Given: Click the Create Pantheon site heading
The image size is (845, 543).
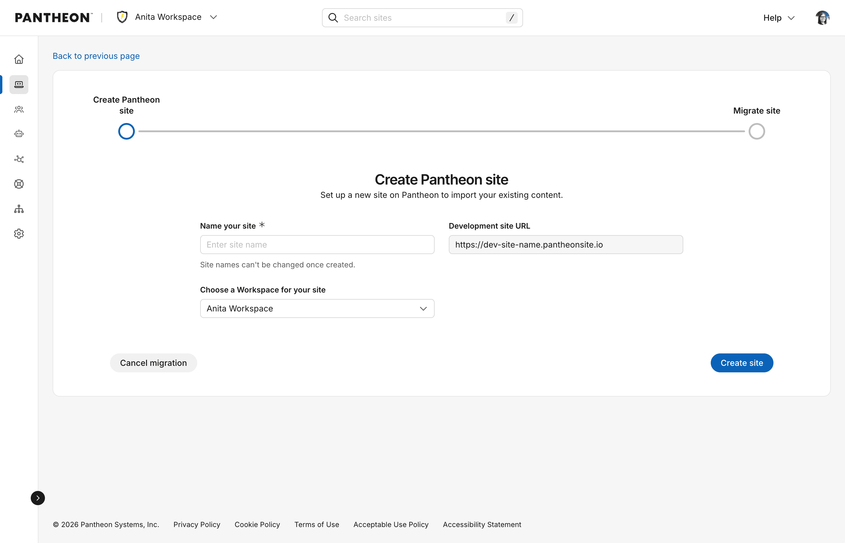Looking at the screenshot, I should pos(441,180).
